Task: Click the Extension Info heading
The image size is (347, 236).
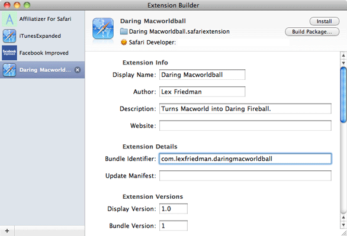Action: (x=145, y=63)
